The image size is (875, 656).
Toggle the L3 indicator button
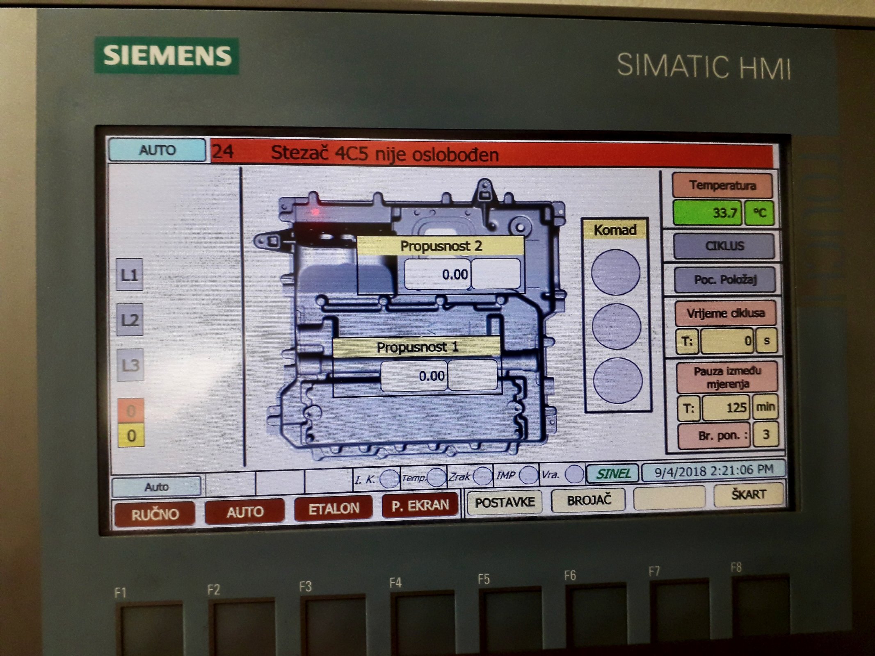click(x=130, y=365)
